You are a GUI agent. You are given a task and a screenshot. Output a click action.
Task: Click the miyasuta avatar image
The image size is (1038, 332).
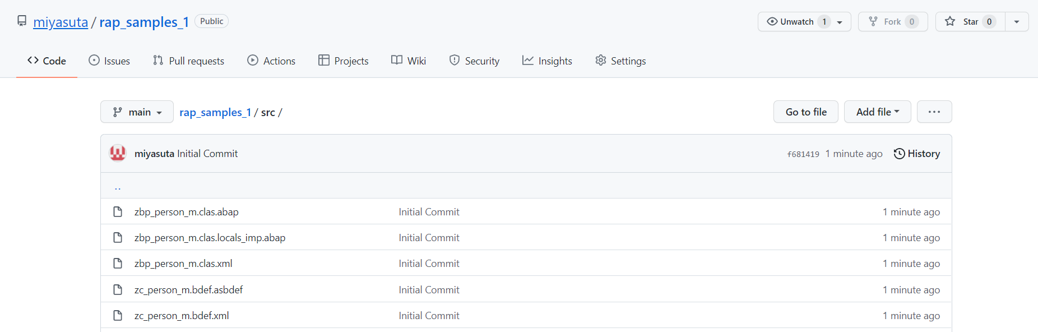click(x=118, y=153)
